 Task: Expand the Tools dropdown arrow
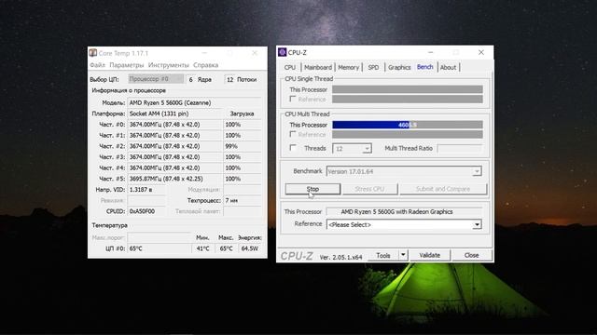403,255
